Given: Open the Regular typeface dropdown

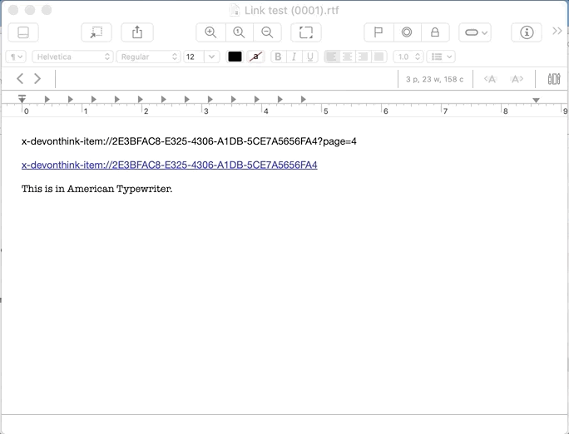Looking at the screenshot, I should point(148,57).
